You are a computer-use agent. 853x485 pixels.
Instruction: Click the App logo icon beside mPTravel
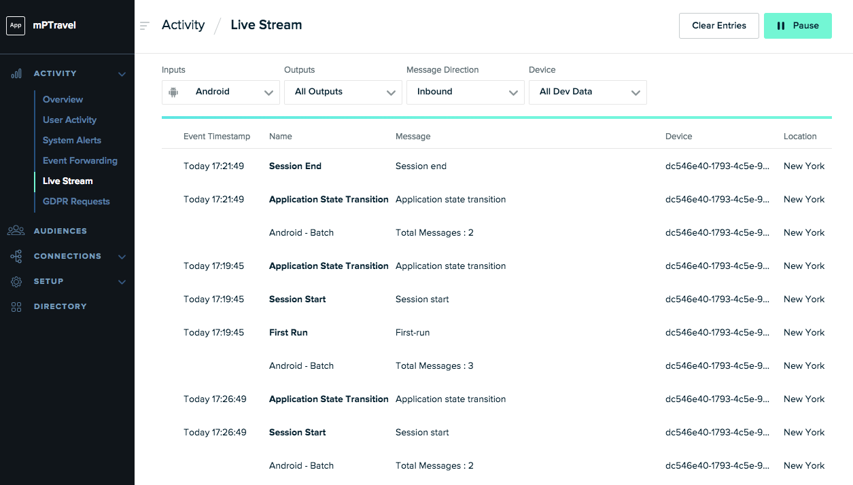16,26
